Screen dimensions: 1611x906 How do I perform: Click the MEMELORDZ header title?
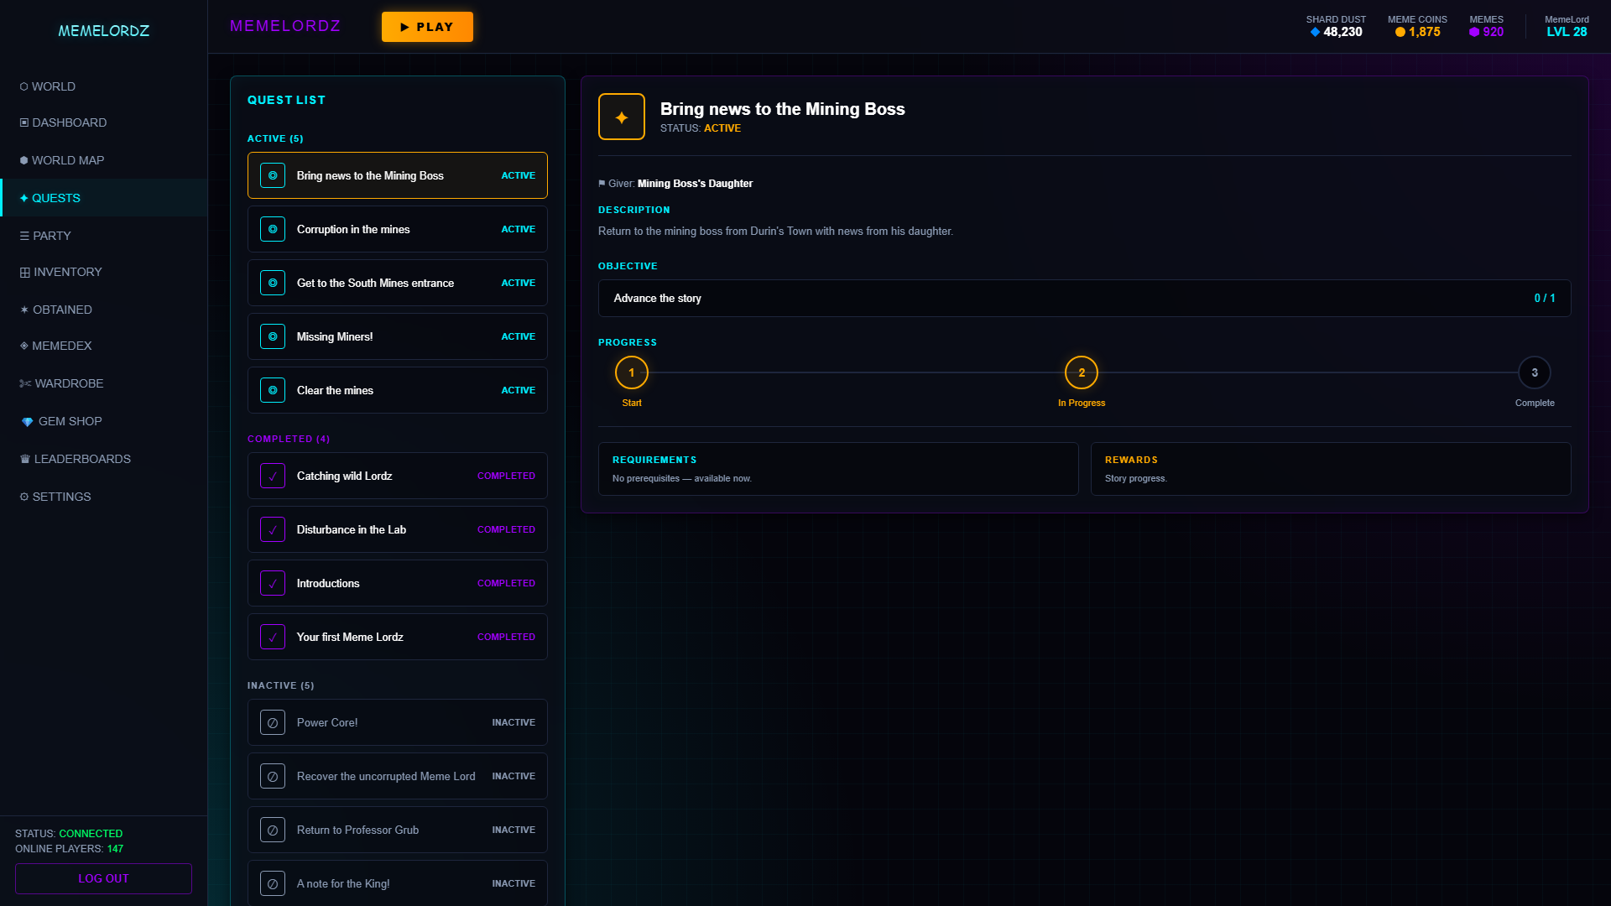point(285,26)
